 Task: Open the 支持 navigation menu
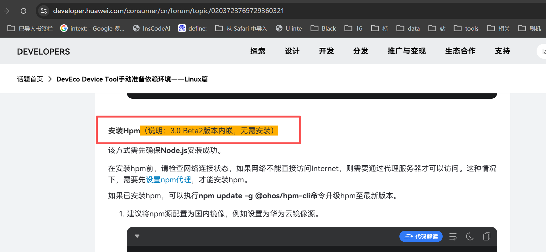tap(502, 51)
